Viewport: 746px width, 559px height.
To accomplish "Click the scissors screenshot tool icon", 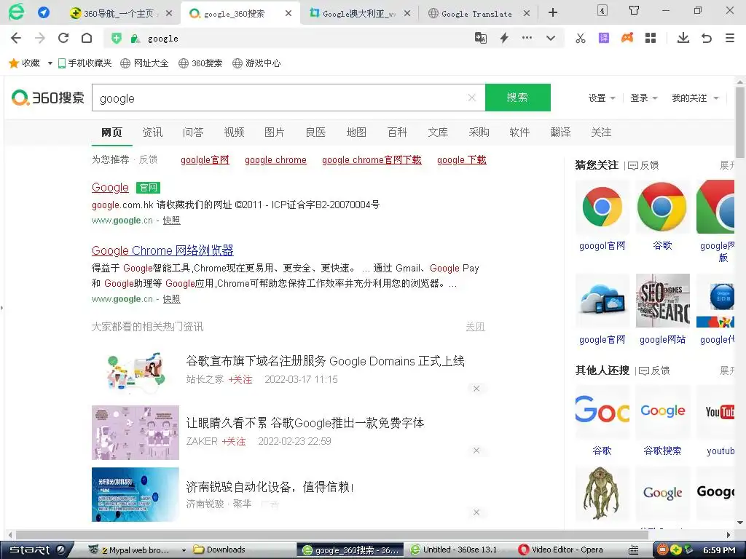I will click(x=581, y=38).
